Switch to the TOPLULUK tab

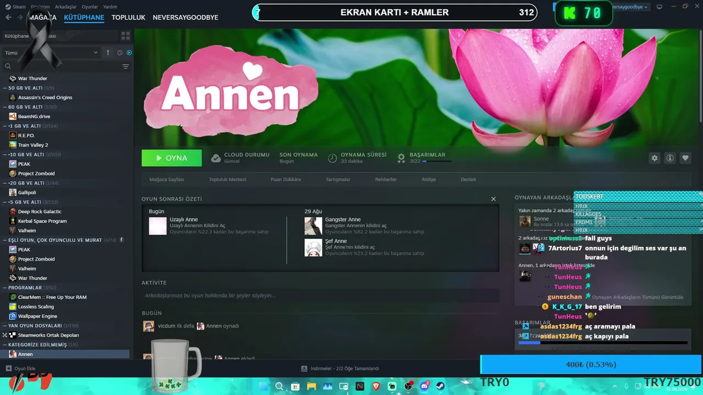[x=129, y=18]
